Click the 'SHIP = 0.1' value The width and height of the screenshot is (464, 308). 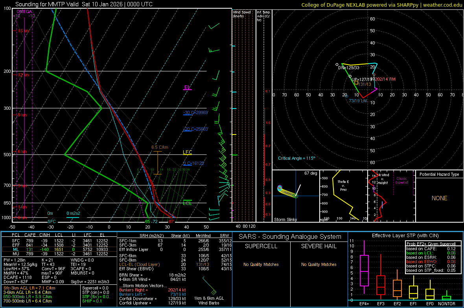coord(92,301)
